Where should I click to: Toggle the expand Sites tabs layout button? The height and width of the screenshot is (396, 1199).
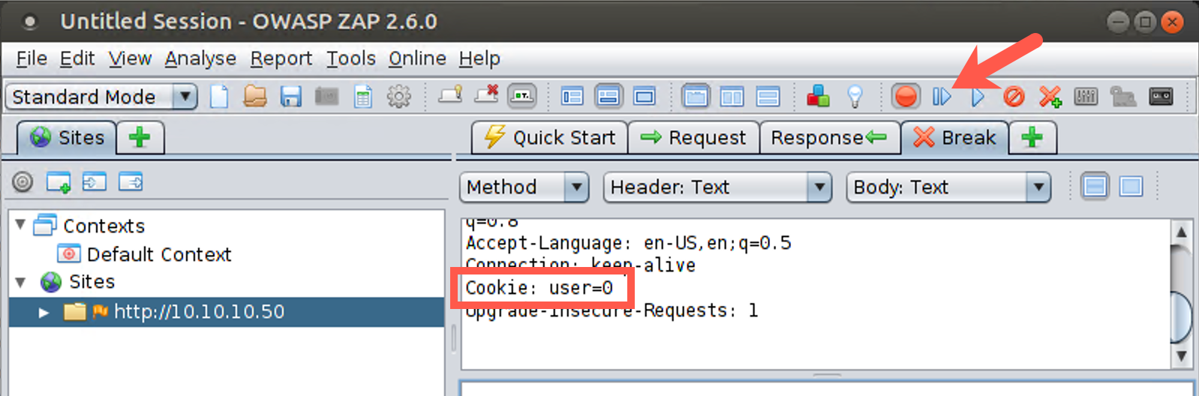tap(572, 97)
